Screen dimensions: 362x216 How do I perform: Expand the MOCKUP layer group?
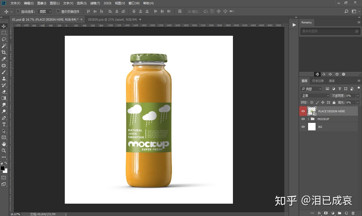click(309, 119)
